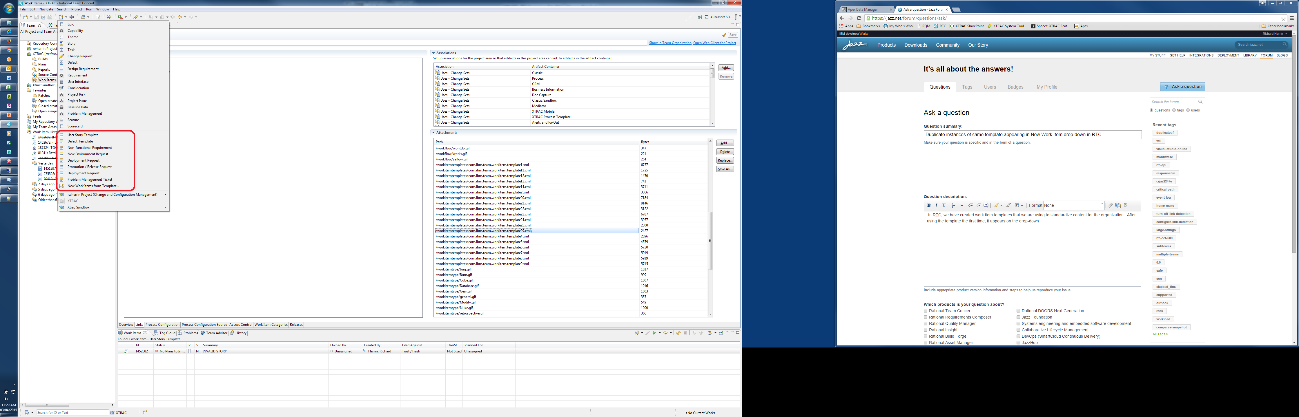Click the run query toolbar icon
The width and height of the screenshot is (1299, 417).
pos(121,17)
